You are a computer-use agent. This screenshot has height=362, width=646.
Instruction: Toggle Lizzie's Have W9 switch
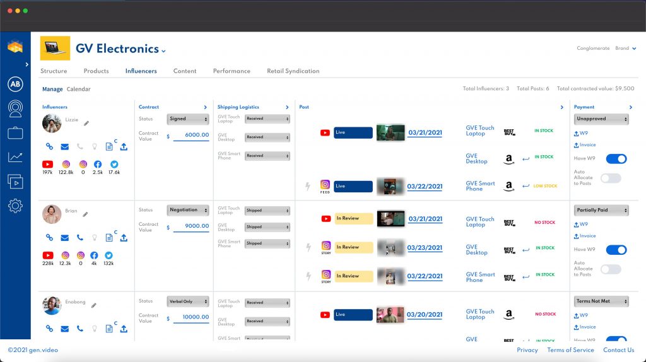click(616, 158)
